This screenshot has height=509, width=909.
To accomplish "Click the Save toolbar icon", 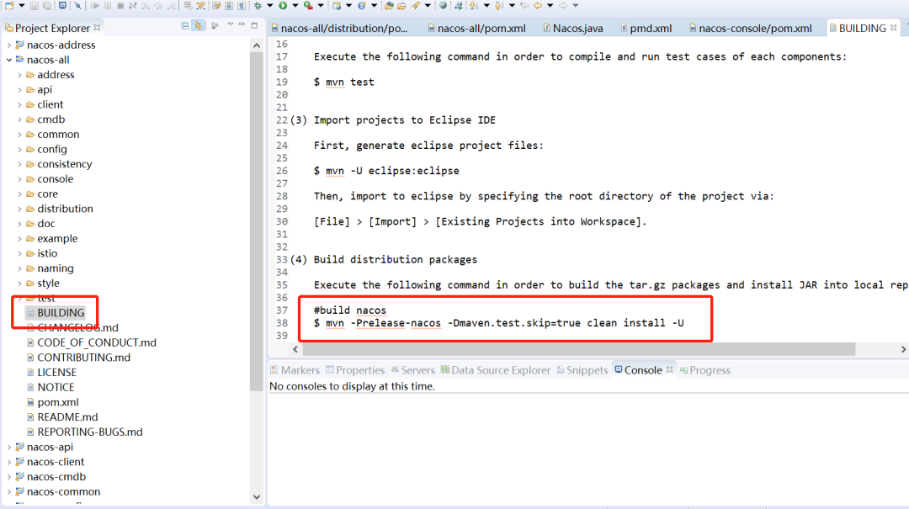I will coord(35,6).
